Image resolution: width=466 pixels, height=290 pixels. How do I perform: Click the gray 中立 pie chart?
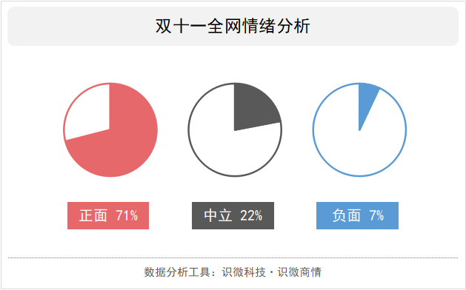235,129
